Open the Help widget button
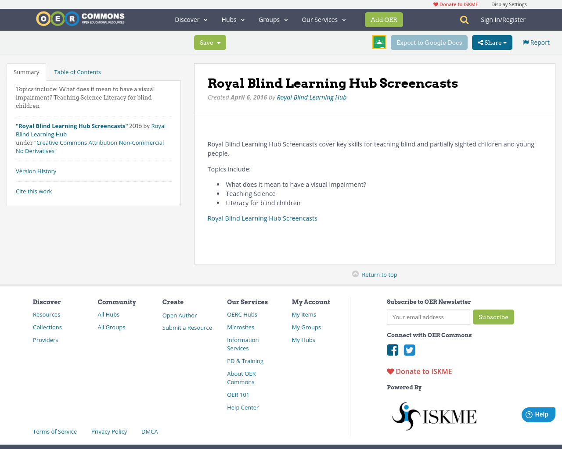This screenshot has width=562, height=449. (538, 414)
